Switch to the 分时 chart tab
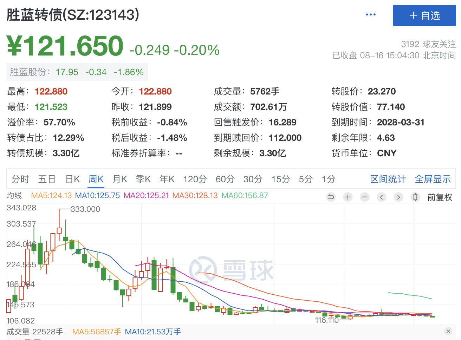This screenshot has height=340, width=461. [20, 179]
